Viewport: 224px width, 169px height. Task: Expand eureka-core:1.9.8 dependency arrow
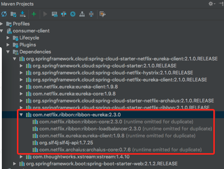pos(21,94)
